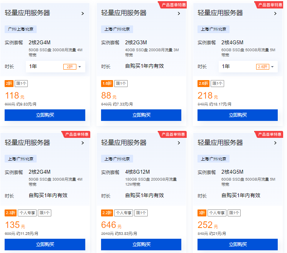Expand the 1年 duration dropdown with 2折
Image resolution: width=287 pixels, height=253 pixels.
(56, 67)
